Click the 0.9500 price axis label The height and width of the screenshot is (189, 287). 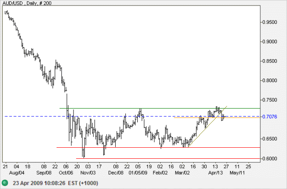[270, 22]
